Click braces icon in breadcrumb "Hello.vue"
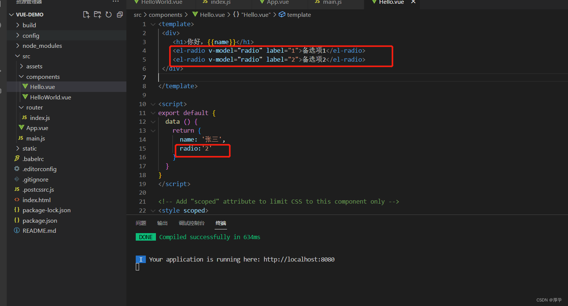Viewport: 568px width, 306px height. pyautogui.click(x=236, y=14)
